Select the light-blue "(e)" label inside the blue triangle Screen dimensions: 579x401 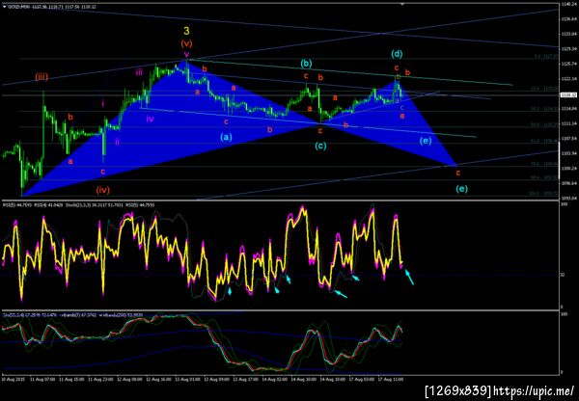[426, 141]
